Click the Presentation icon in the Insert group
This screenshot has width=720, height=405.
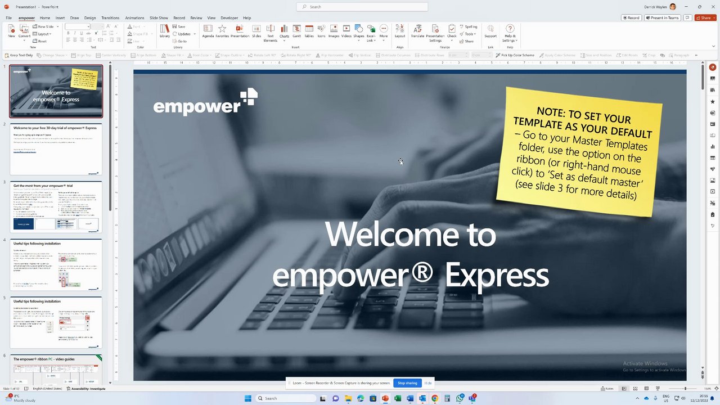pos(240,31)
